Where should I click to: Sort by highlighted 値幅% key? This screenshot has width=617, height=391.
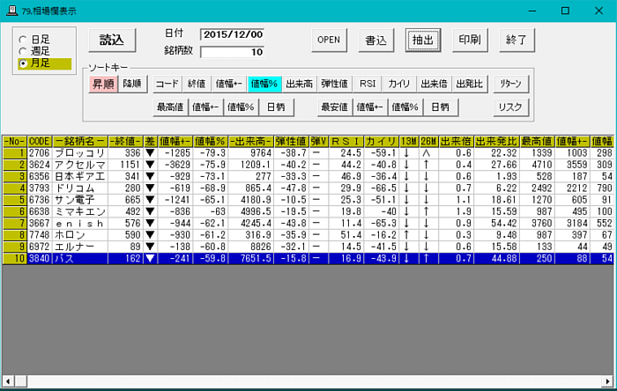264,84
